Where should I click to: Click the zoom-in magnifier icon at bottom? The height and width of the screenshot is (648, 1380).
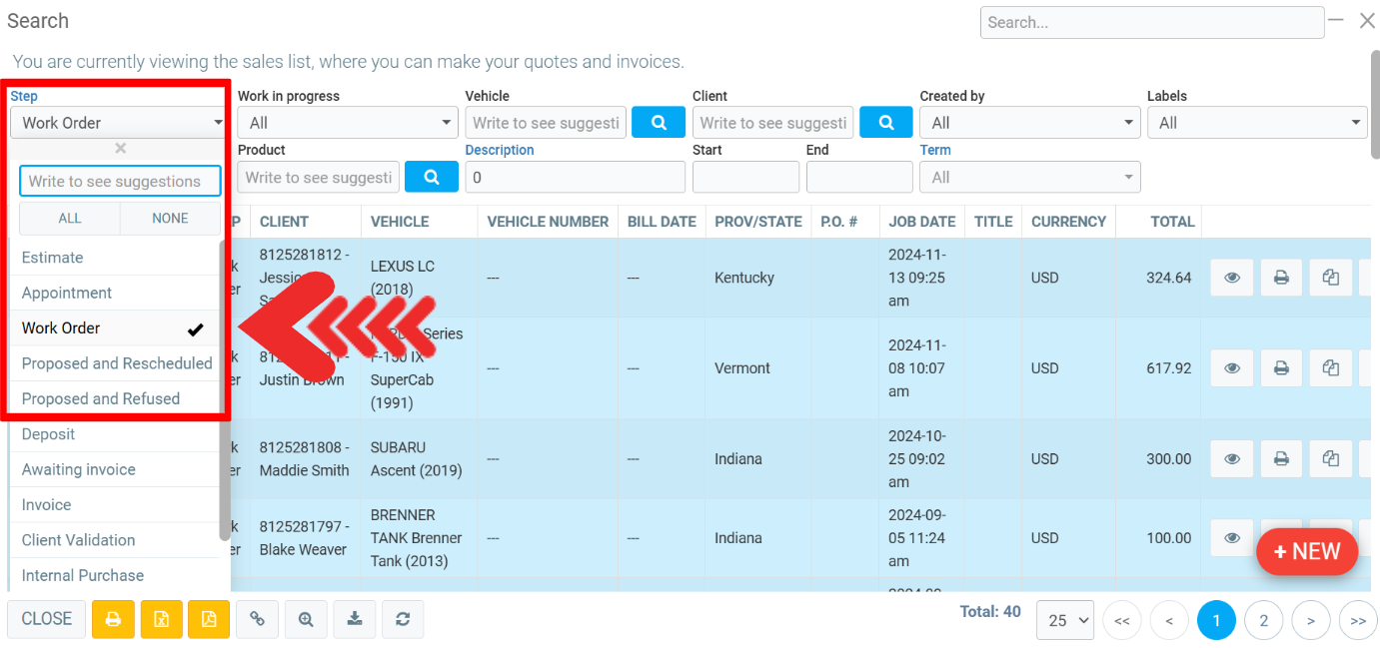(306, 619)
